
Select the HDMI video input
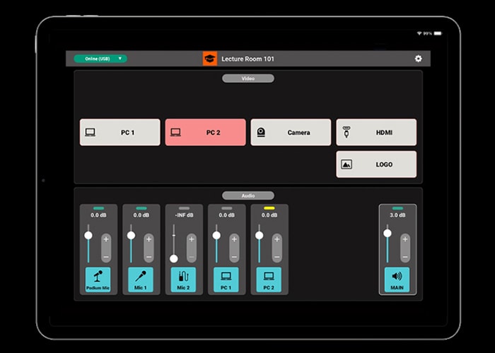pyautogui.click(x=376, y=132)
